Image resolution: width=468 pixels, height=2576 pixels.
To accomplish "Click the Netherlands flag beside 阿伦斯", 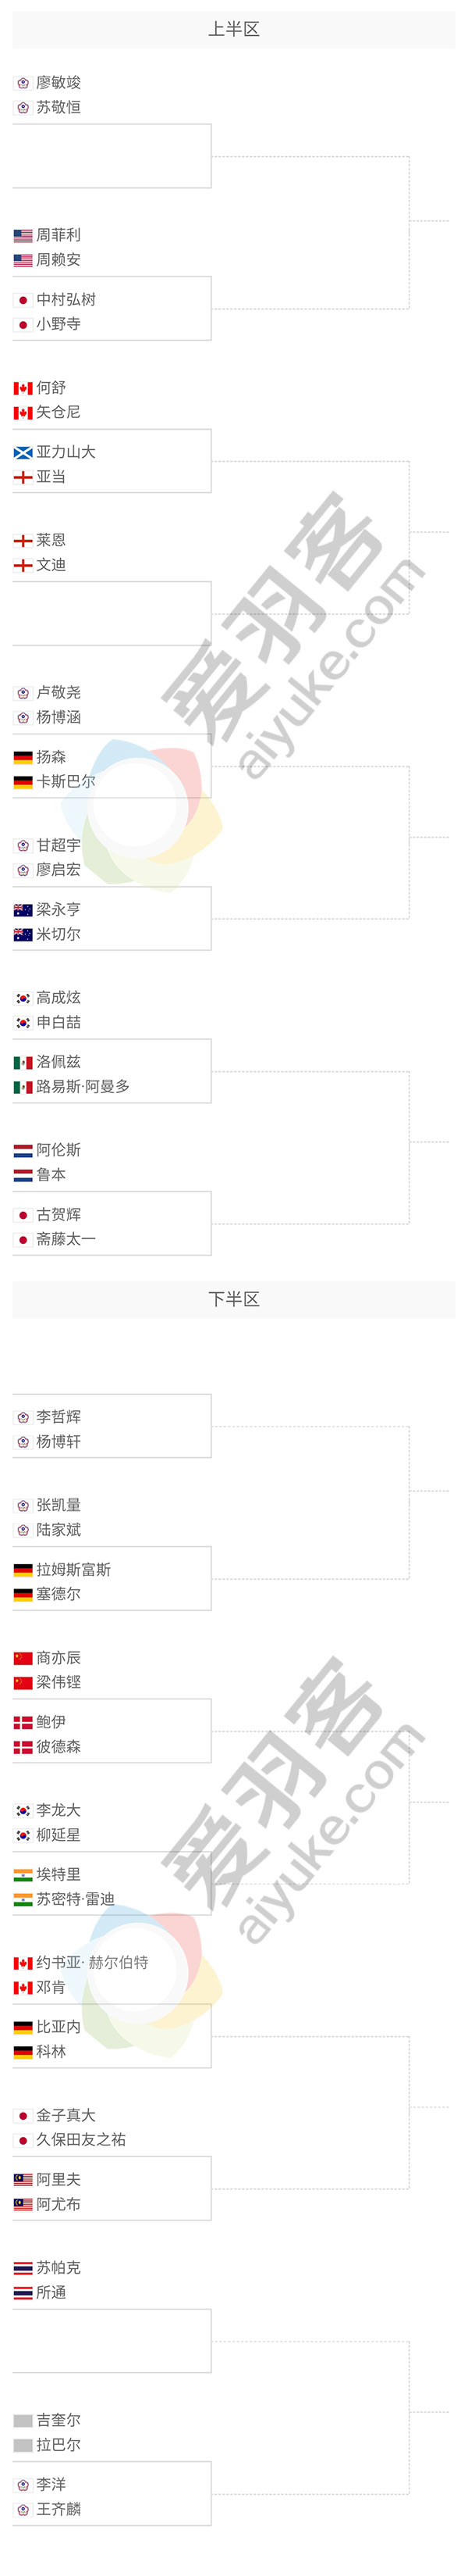I will pos(23,1151).
